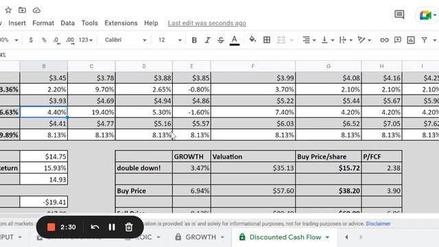The height and width of the screenshot is (247, 439).
Task: Decrease decimal places
Action: (56, 40)
